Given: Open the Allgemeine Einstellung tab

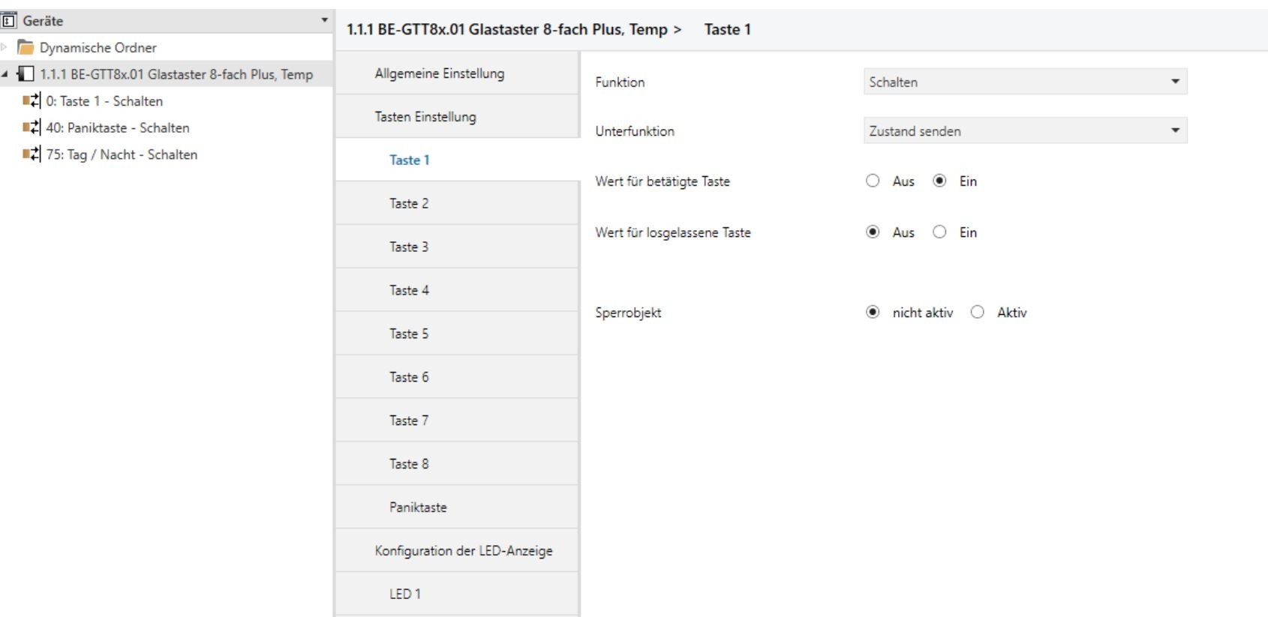Looking at the screenshot, I should click(440, 73).
